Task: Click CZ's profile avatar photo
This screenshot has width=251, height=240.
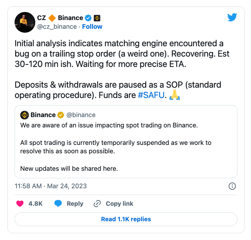Action: click(x=25, y=22)
